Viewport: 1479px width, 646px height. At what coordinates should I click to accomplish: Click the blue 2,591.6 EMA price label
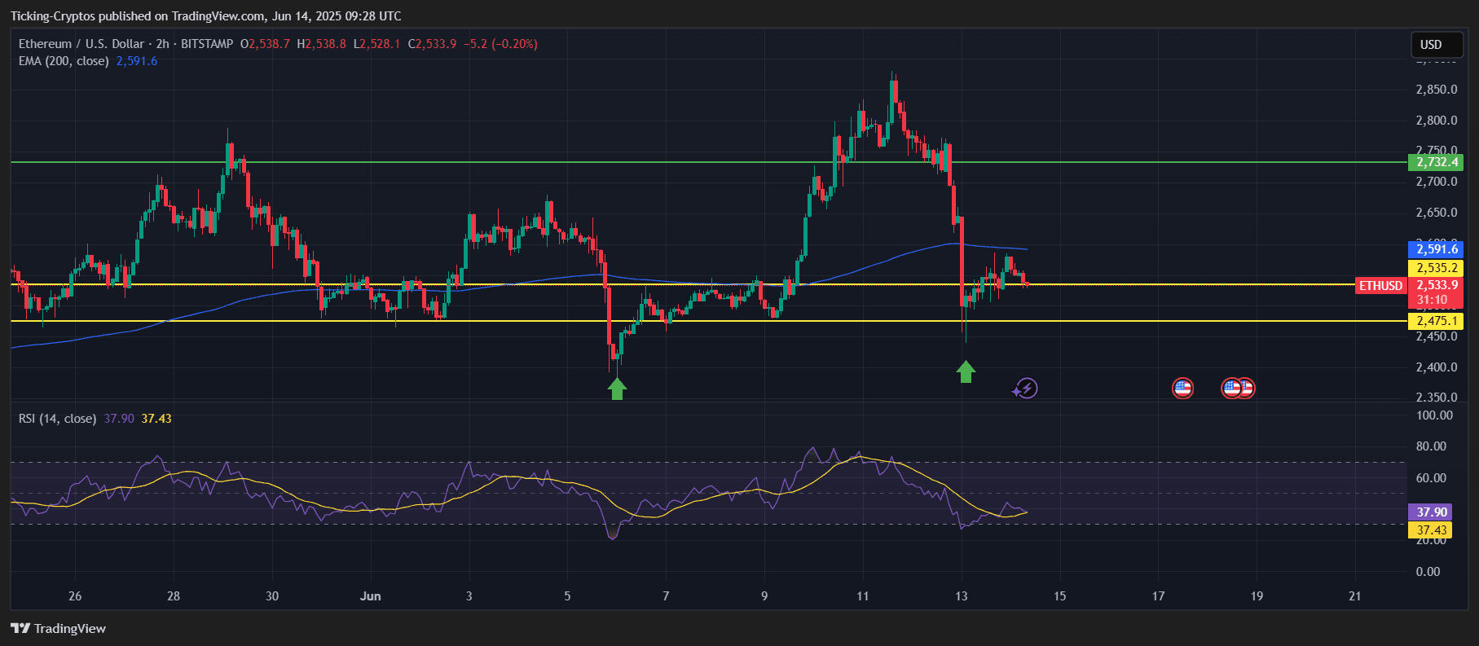tap(1436, 249)
